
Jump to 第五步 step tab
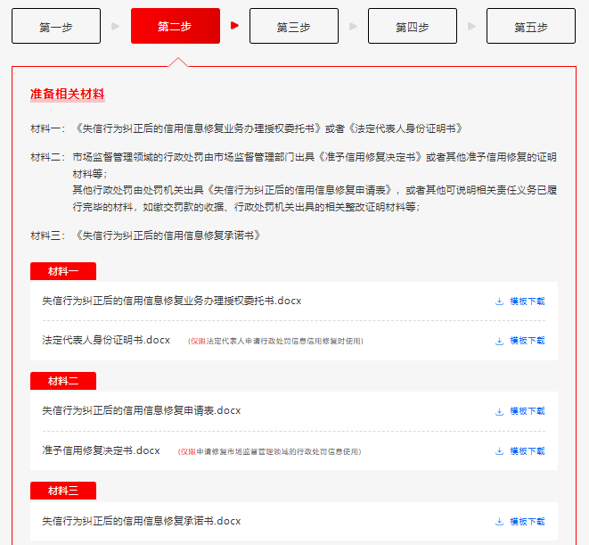[x=530, y=27]
